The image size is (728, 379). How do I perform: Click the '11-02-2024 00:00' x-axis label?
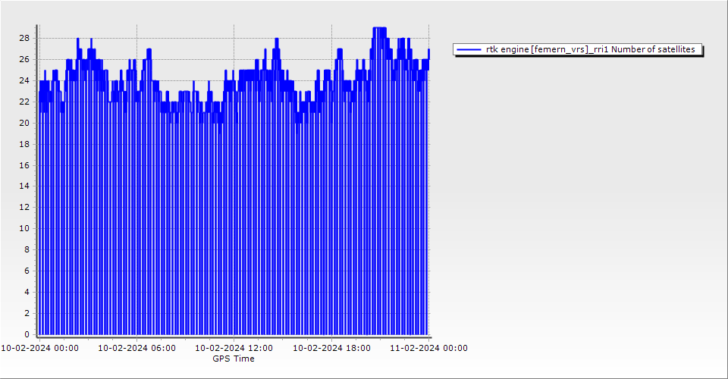tap(428, 349)
